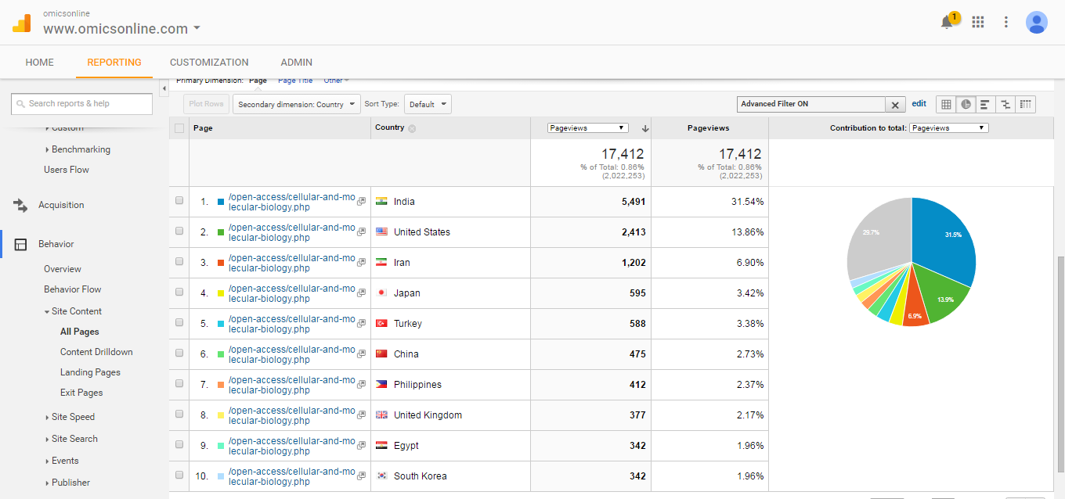Image resolution: width=1065 pixels, height=499 pixels.
Task: Open the notifications bell
Action: [x=947, y=22]
